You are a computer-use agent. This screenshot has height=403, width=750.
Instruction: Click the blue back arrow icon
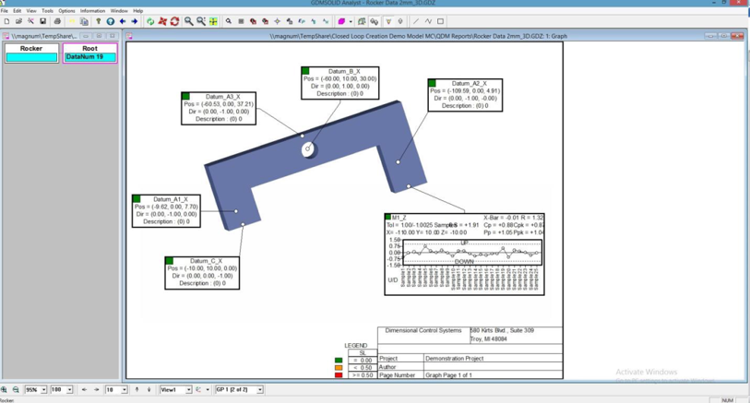coord(123,21)
